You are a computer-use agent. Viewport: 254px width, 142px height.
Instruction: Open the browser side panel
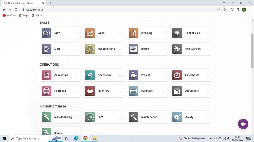(x=238, y=10)
